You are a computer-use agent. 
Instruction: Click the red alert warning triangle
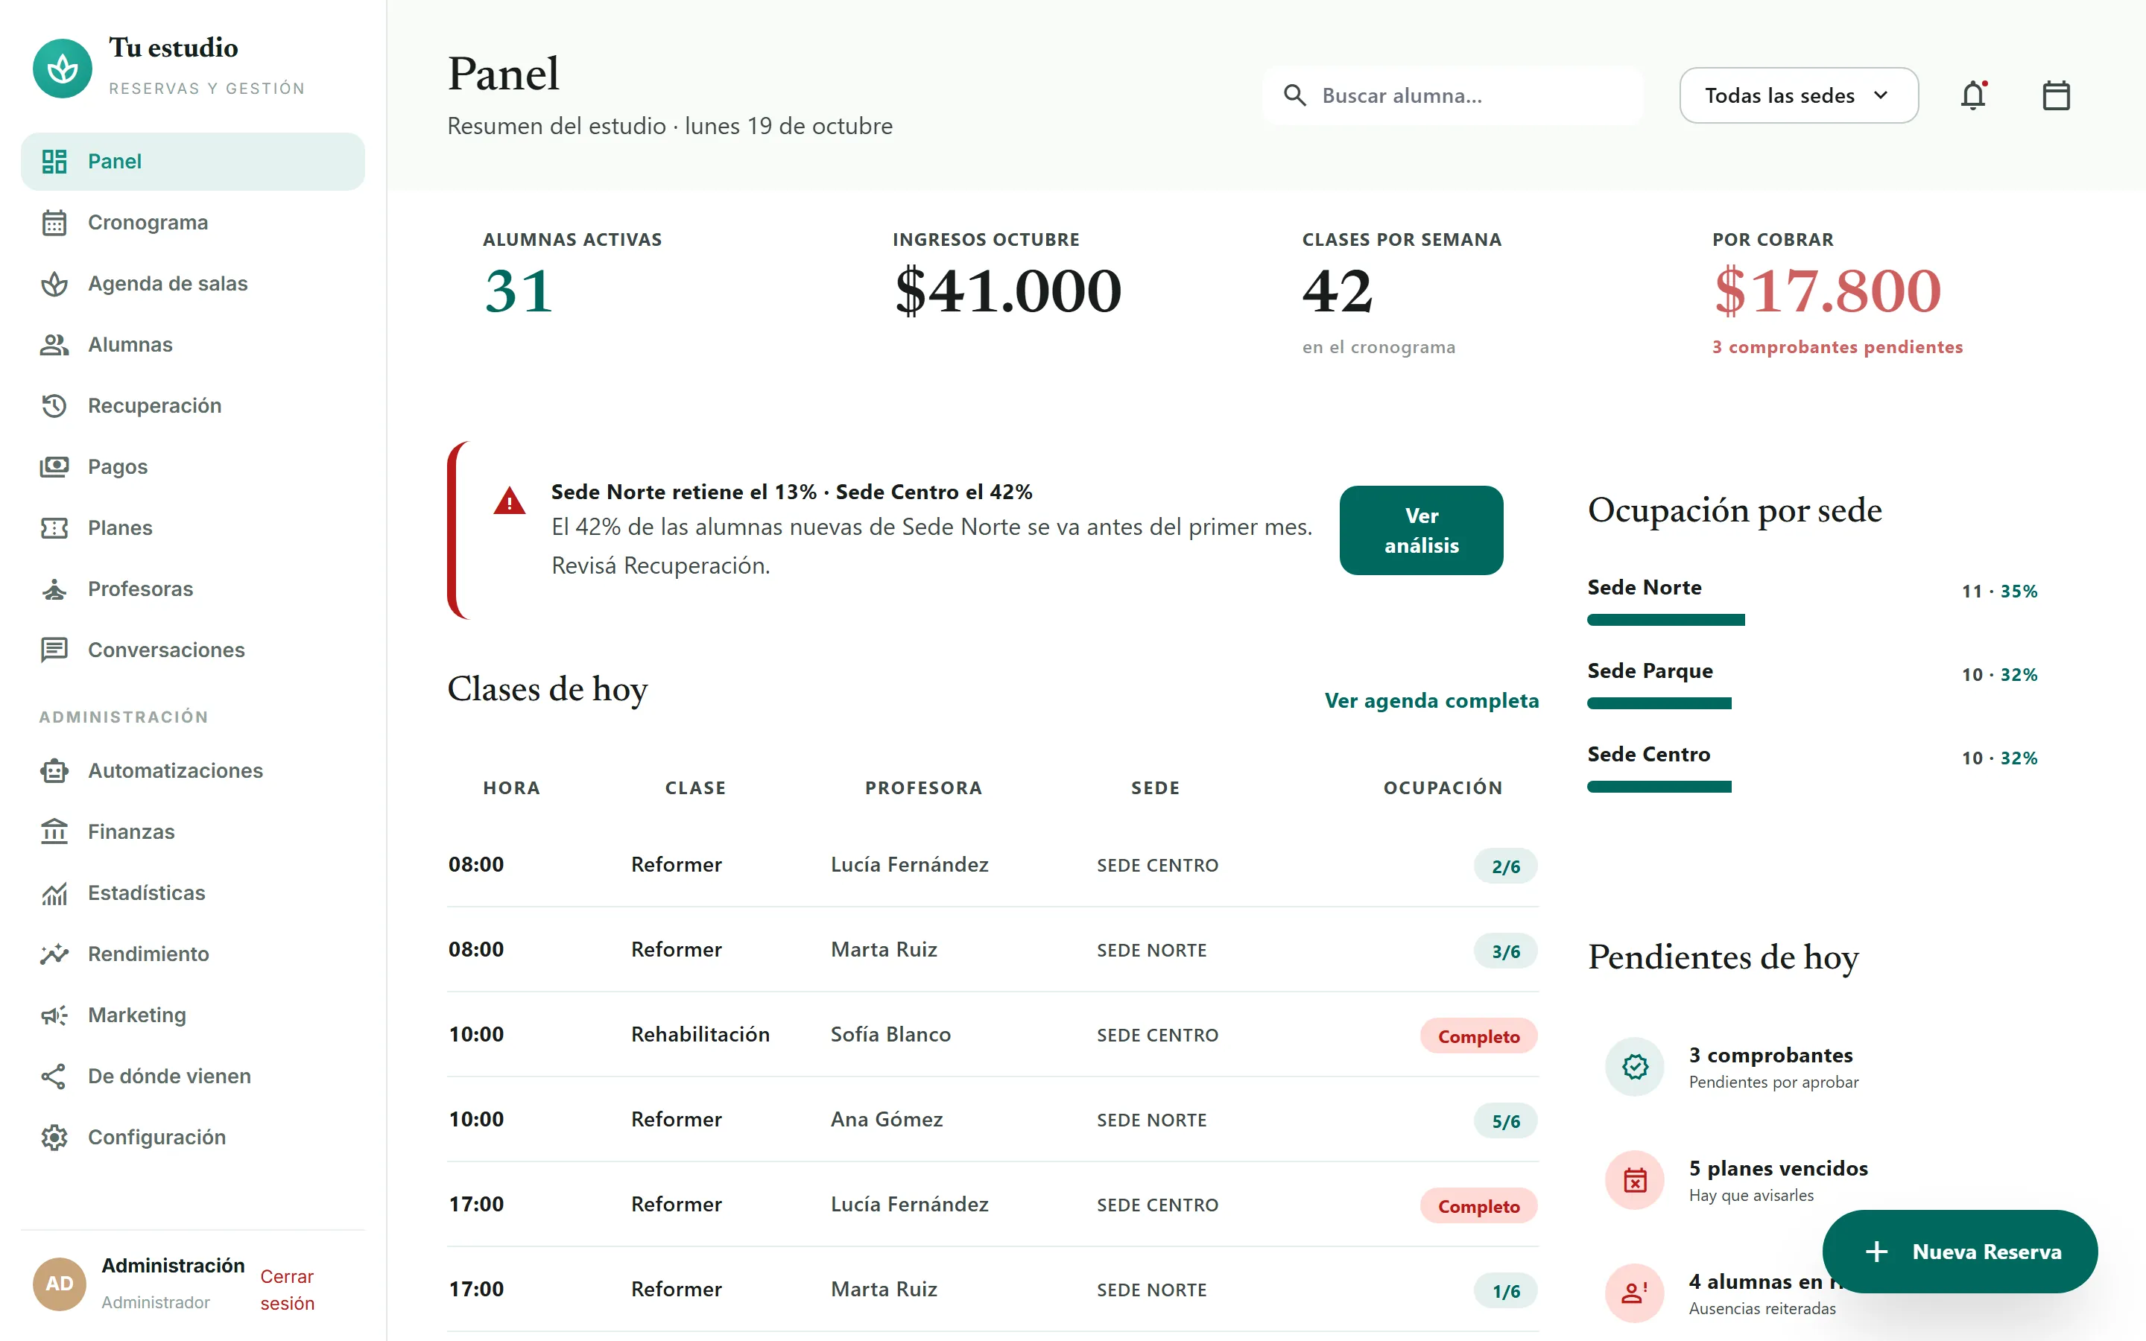pyautogui.click(x=509, y=501)
